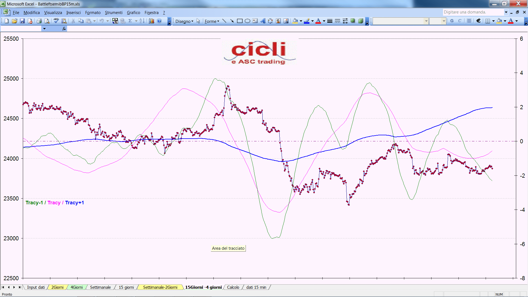Open the Forme AutoShapes menu
The height and width of the screenshot is (297, 528).
click(212, 21)
